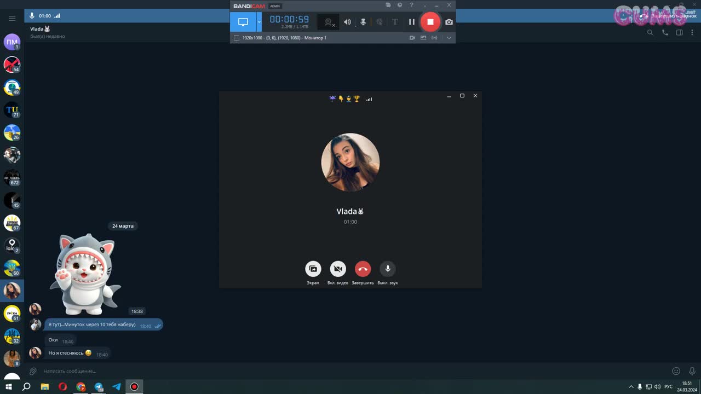The image size is (701, 394).
Task: Open the Bandicam recording mode dropdown arrow
Action: [259, 22]
